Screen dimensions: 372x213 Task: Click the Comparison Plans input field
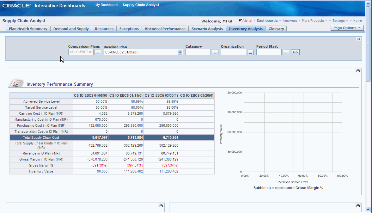[x=81, y=52]
